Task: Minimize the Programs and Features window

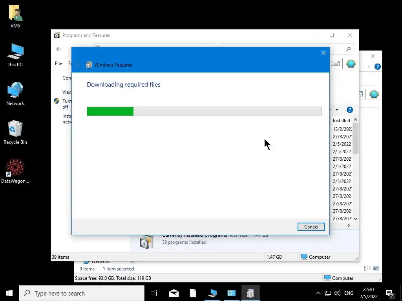Action: 314,35
